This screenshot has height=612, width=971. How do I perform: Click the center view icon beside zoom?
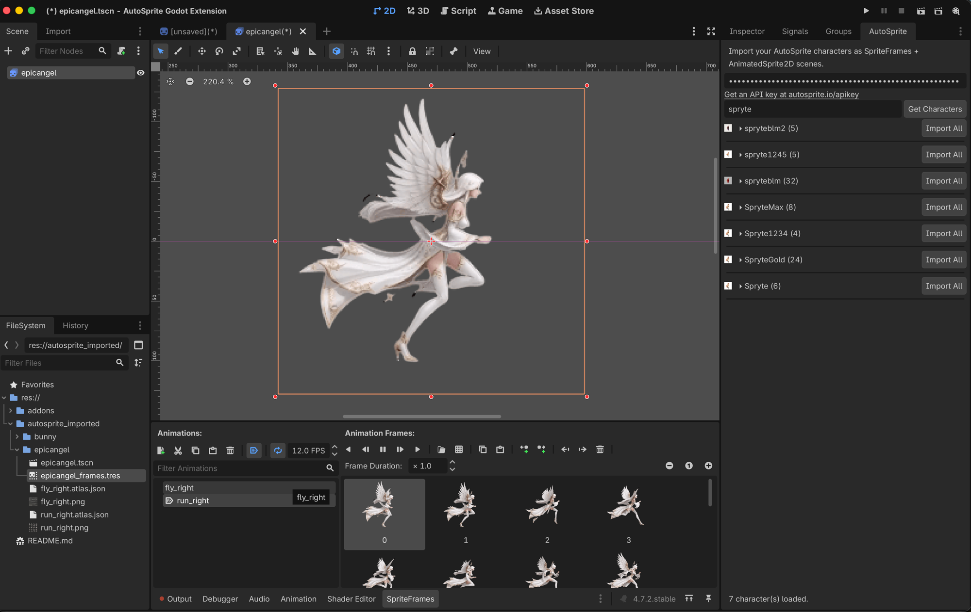(x=170, y=81)
